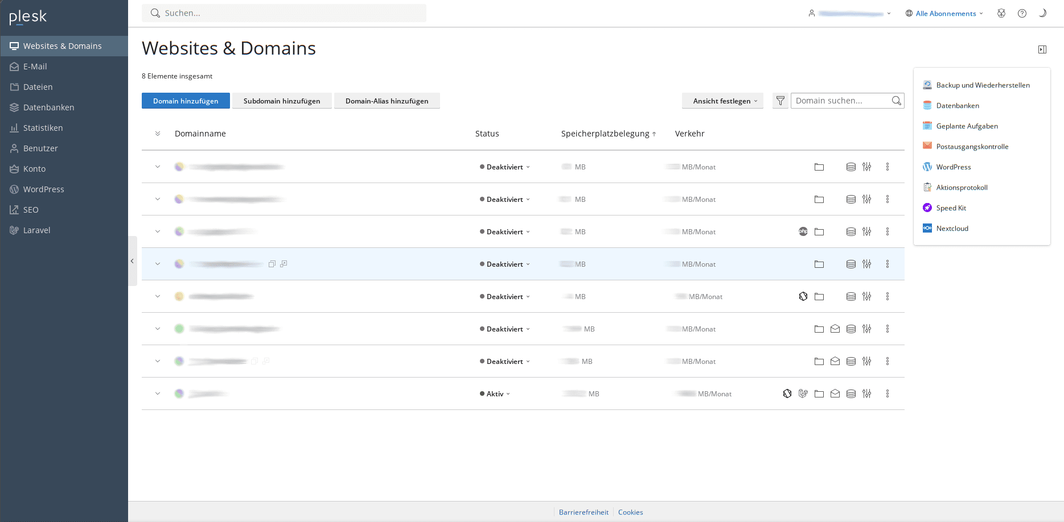Click the Node.js icon in the Aktiv row
Viewport: 1064px width, 522px height.
(x=787, y=393)
